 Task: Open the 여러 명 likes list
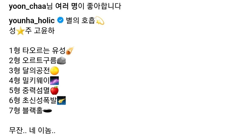(67, 6)
